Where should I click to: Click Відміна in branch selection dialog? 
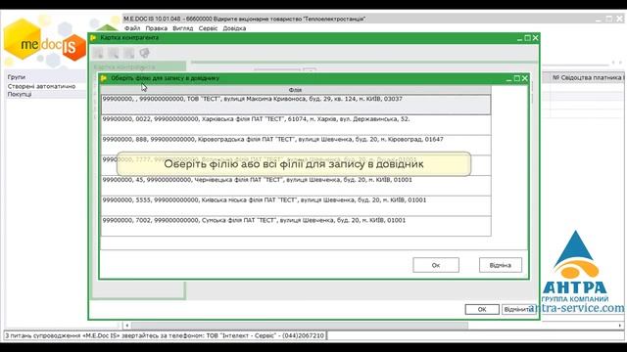click(501, 265)
